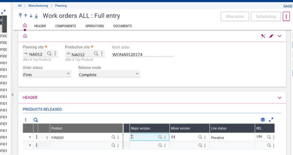Expand the products grid to fullscreen

271,120
